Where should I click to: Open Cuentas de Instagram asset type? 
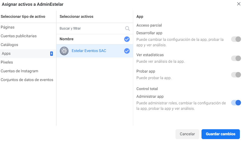pyautogui.click(x=19, y=71)
